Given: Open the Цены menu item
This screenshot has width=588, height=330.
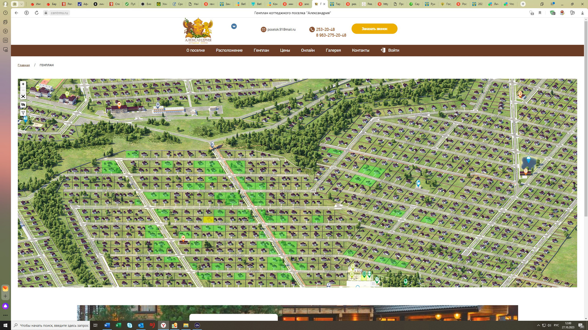Looking at the screenshot, I should click(x=285, y=50).
